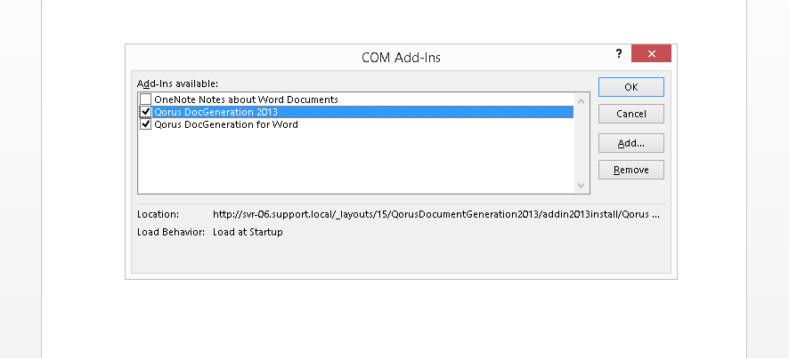Click the Location URL path text

(436, 214)
